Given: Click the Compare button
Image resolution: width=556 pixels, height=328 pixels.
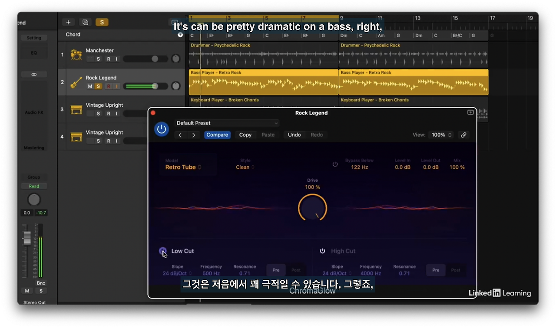Looking at the screenshot, I should pyautogui.click(x=217, y=135).
